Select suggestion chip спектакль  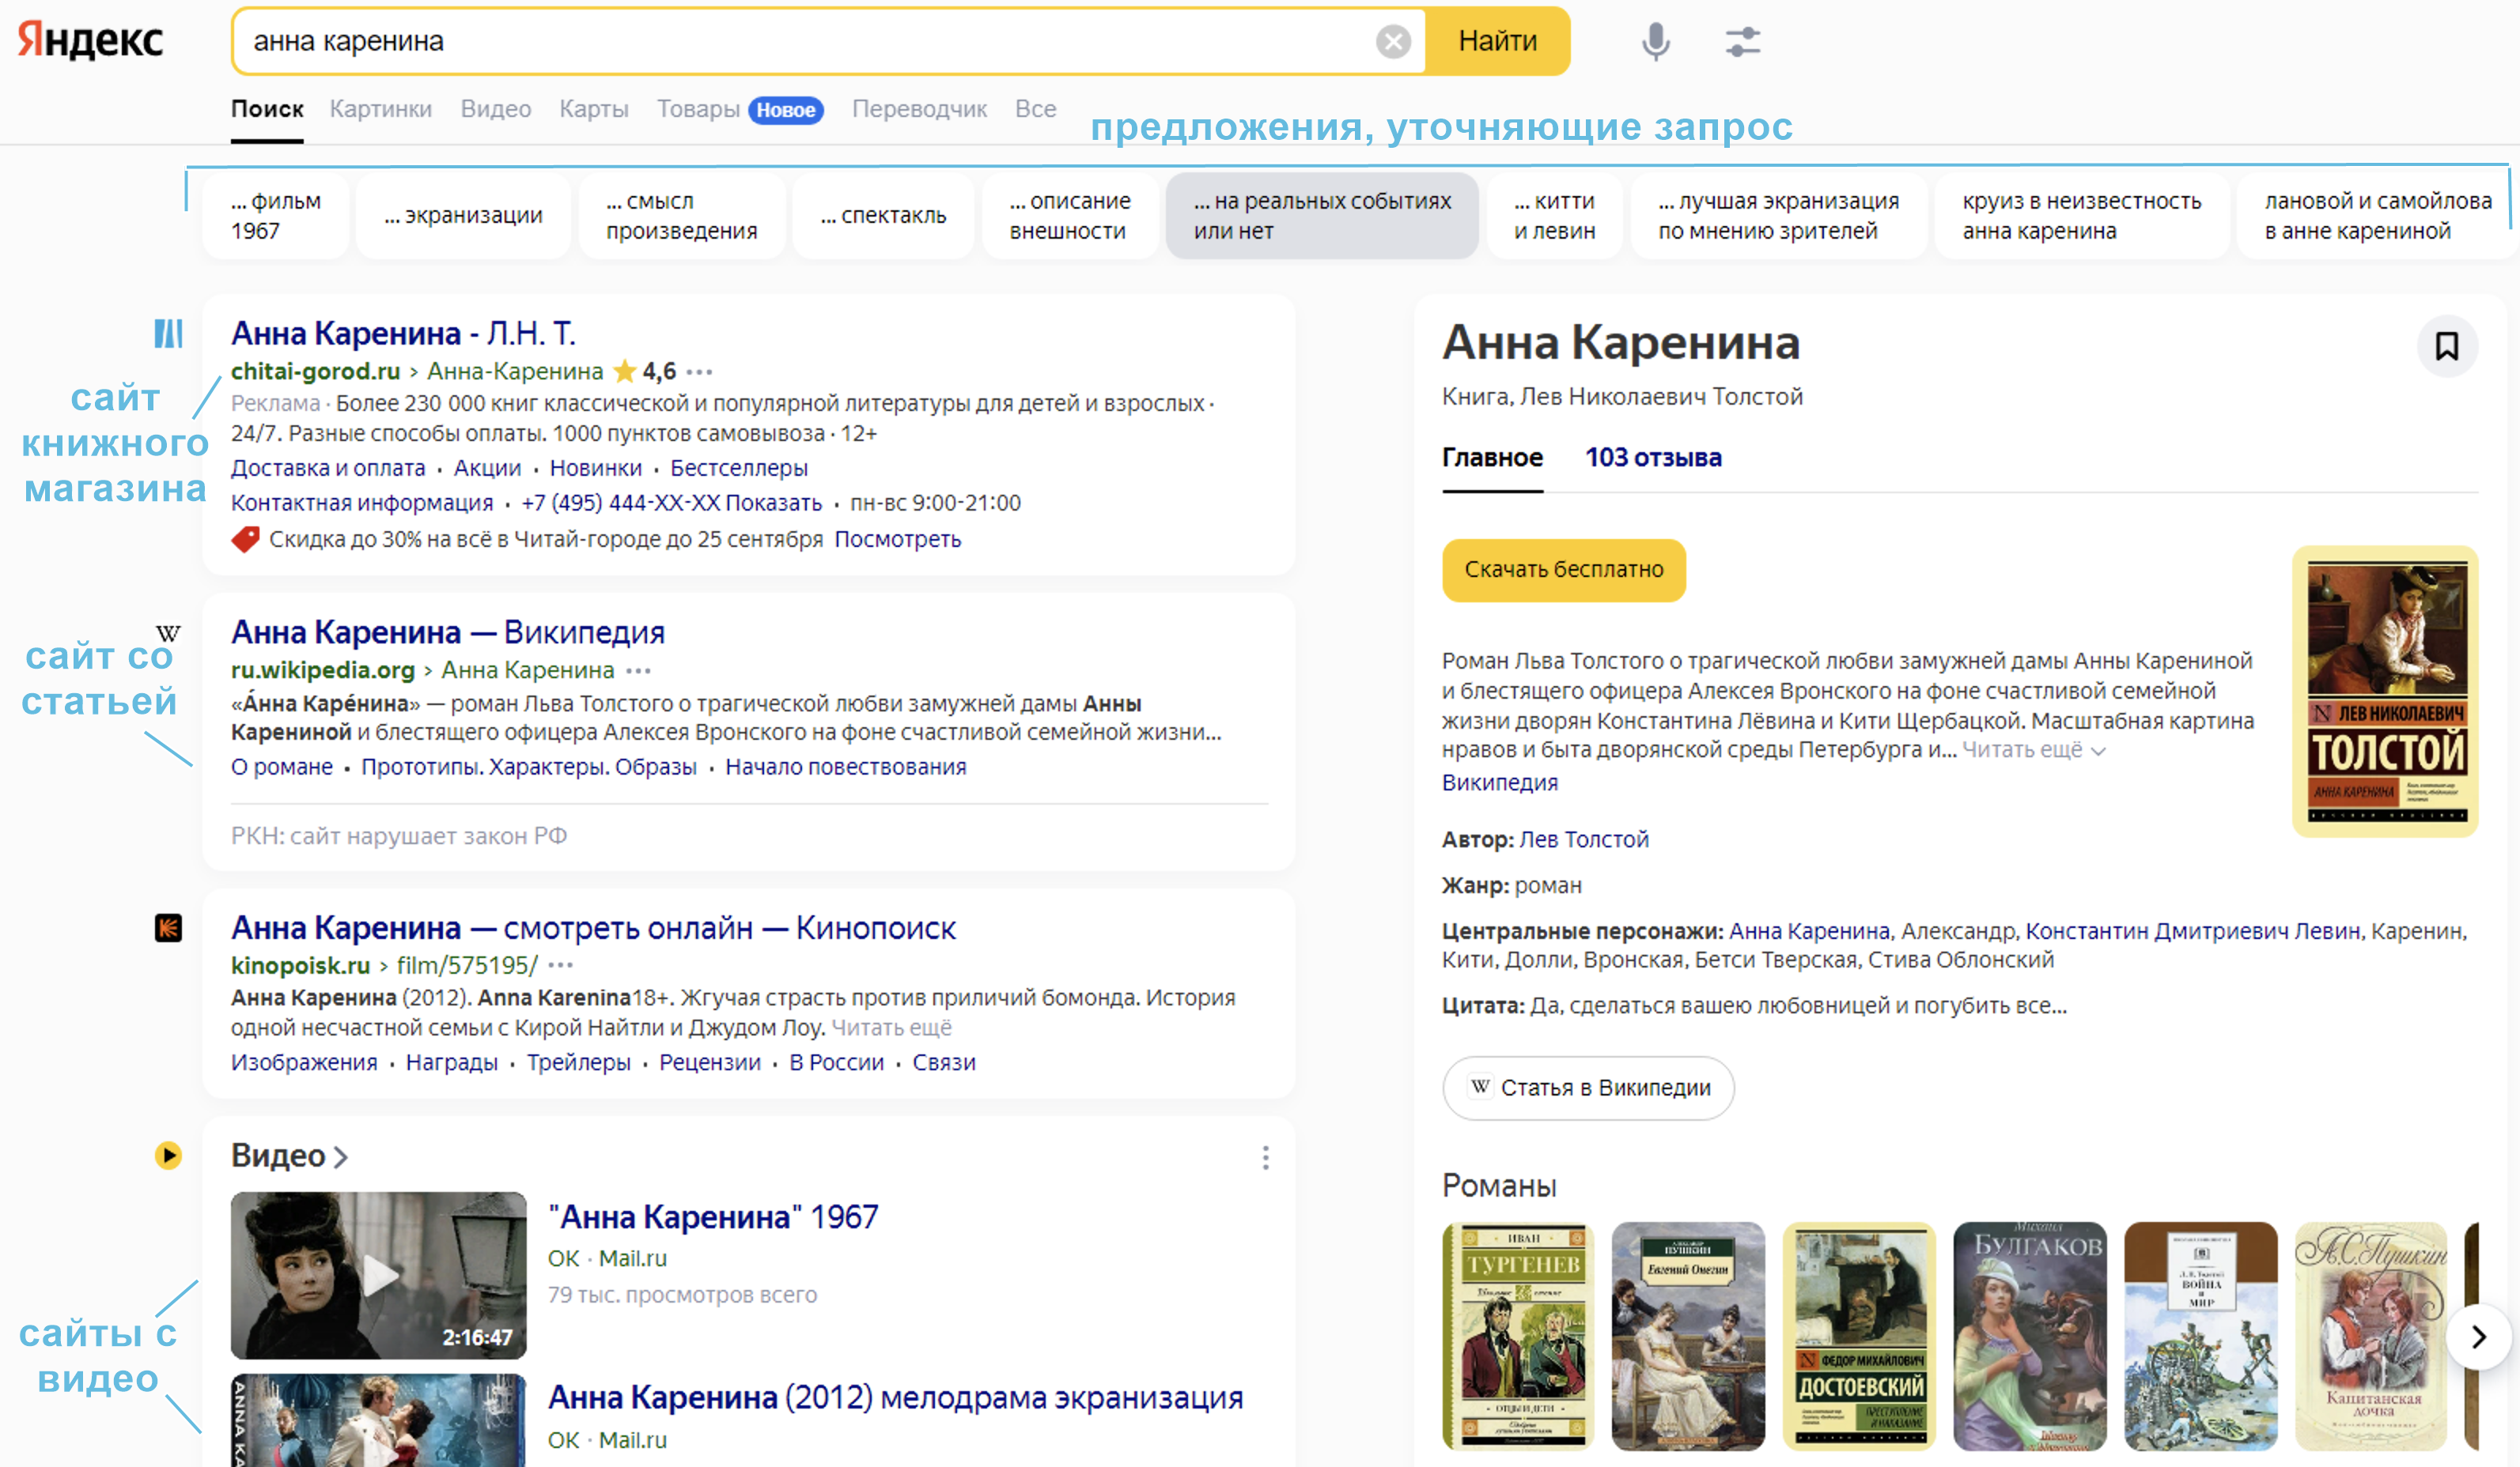click(x=883, y=216)
